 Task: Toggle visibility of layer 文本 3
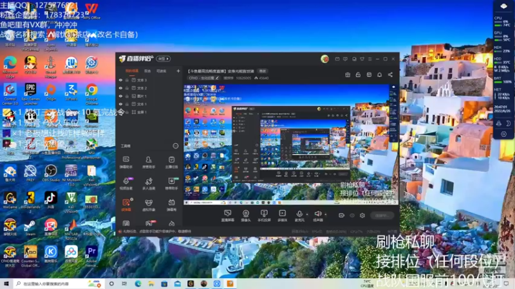click(x=120, y=80)
